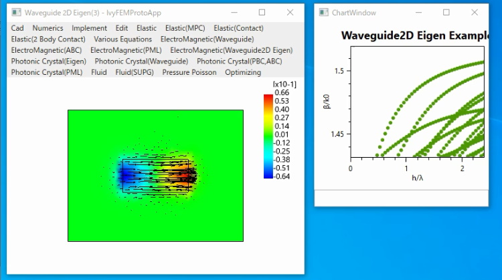Image resolution: width=502 pixels, height=280 pixels.
Task: Open the Photonic Crystal(Eigen) menu
Action: tap(49, 61)
